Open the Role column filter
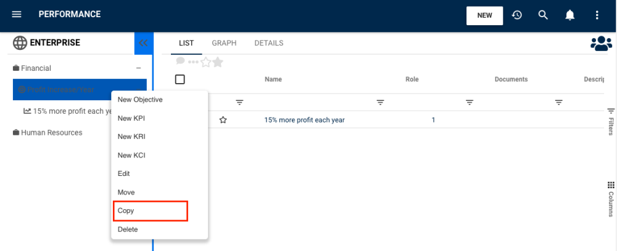 470,102
